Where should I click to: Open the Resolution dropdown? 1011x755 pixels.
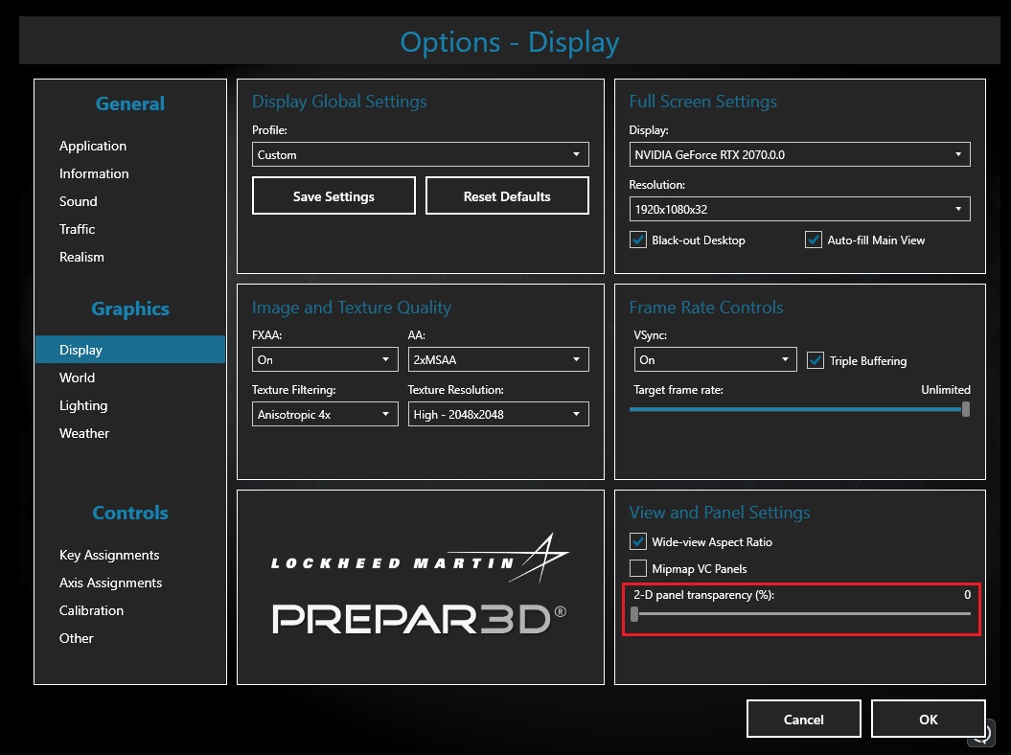(x=800, y=209)
